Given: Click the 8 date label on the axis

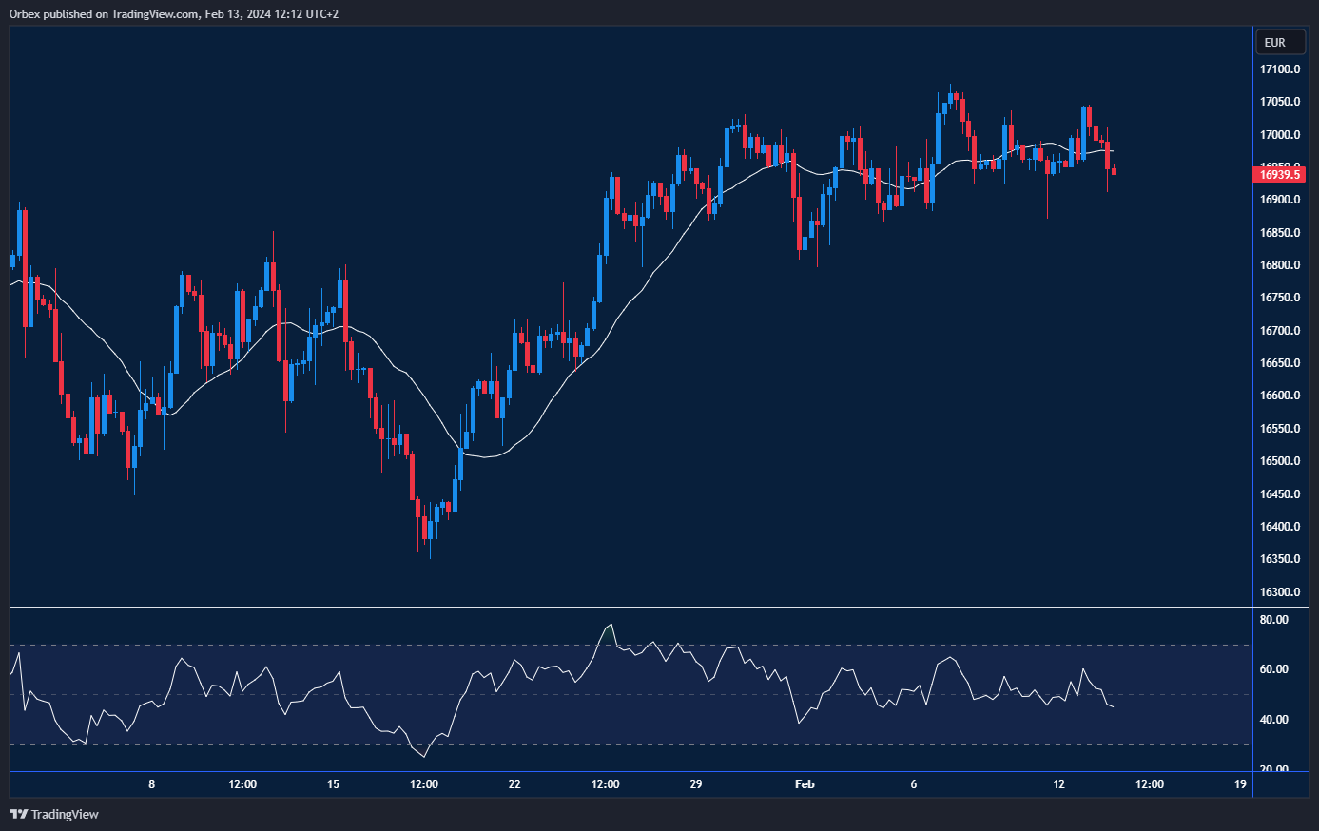Looking at the screenshot, I should [151, 784].
